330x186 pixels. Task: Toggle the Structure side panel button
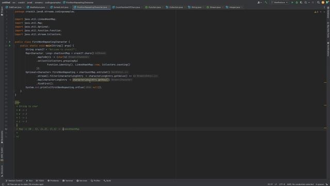pos(2,171)
